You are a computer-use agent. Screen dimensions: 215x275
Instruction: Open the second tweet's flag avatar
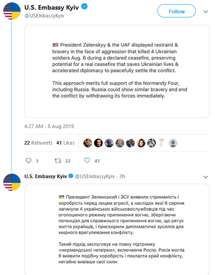pos(12,182)
